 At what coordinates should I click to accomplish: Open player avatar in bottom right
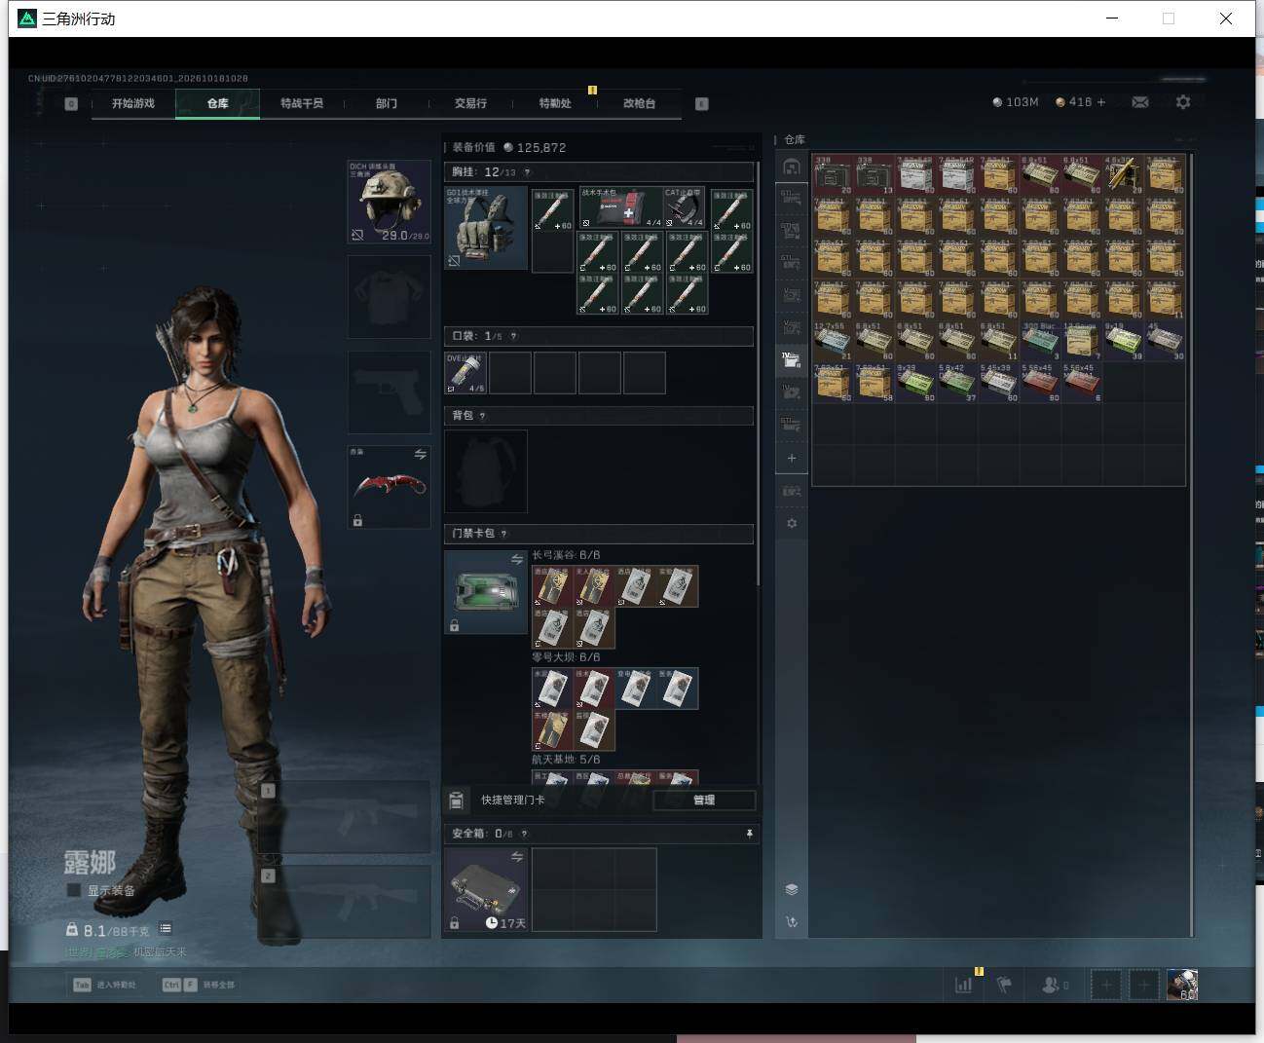[1182, 985]
